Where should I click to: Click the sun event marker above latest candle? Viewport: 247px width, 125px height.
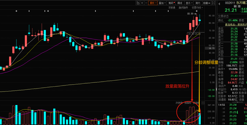197,11
